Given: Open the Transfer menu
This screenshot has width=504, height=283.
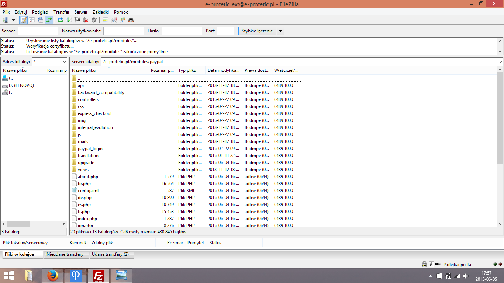Looking at the screenshot, I should click(x=62, y=12).
